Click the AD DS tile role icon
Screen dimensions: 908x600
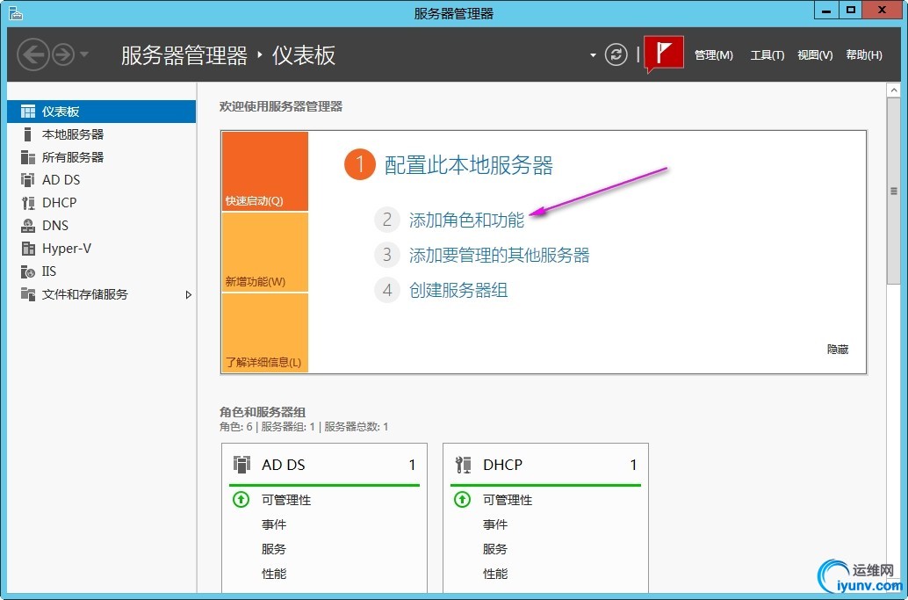click(x=241, y=465)
